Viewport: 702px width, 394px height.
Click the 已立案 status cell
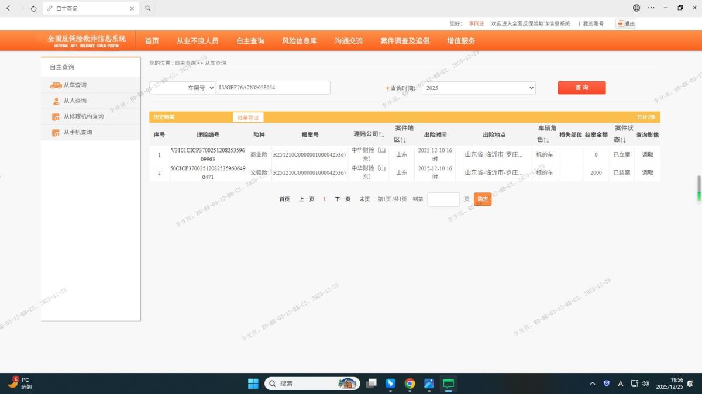[x=622, y=155]
